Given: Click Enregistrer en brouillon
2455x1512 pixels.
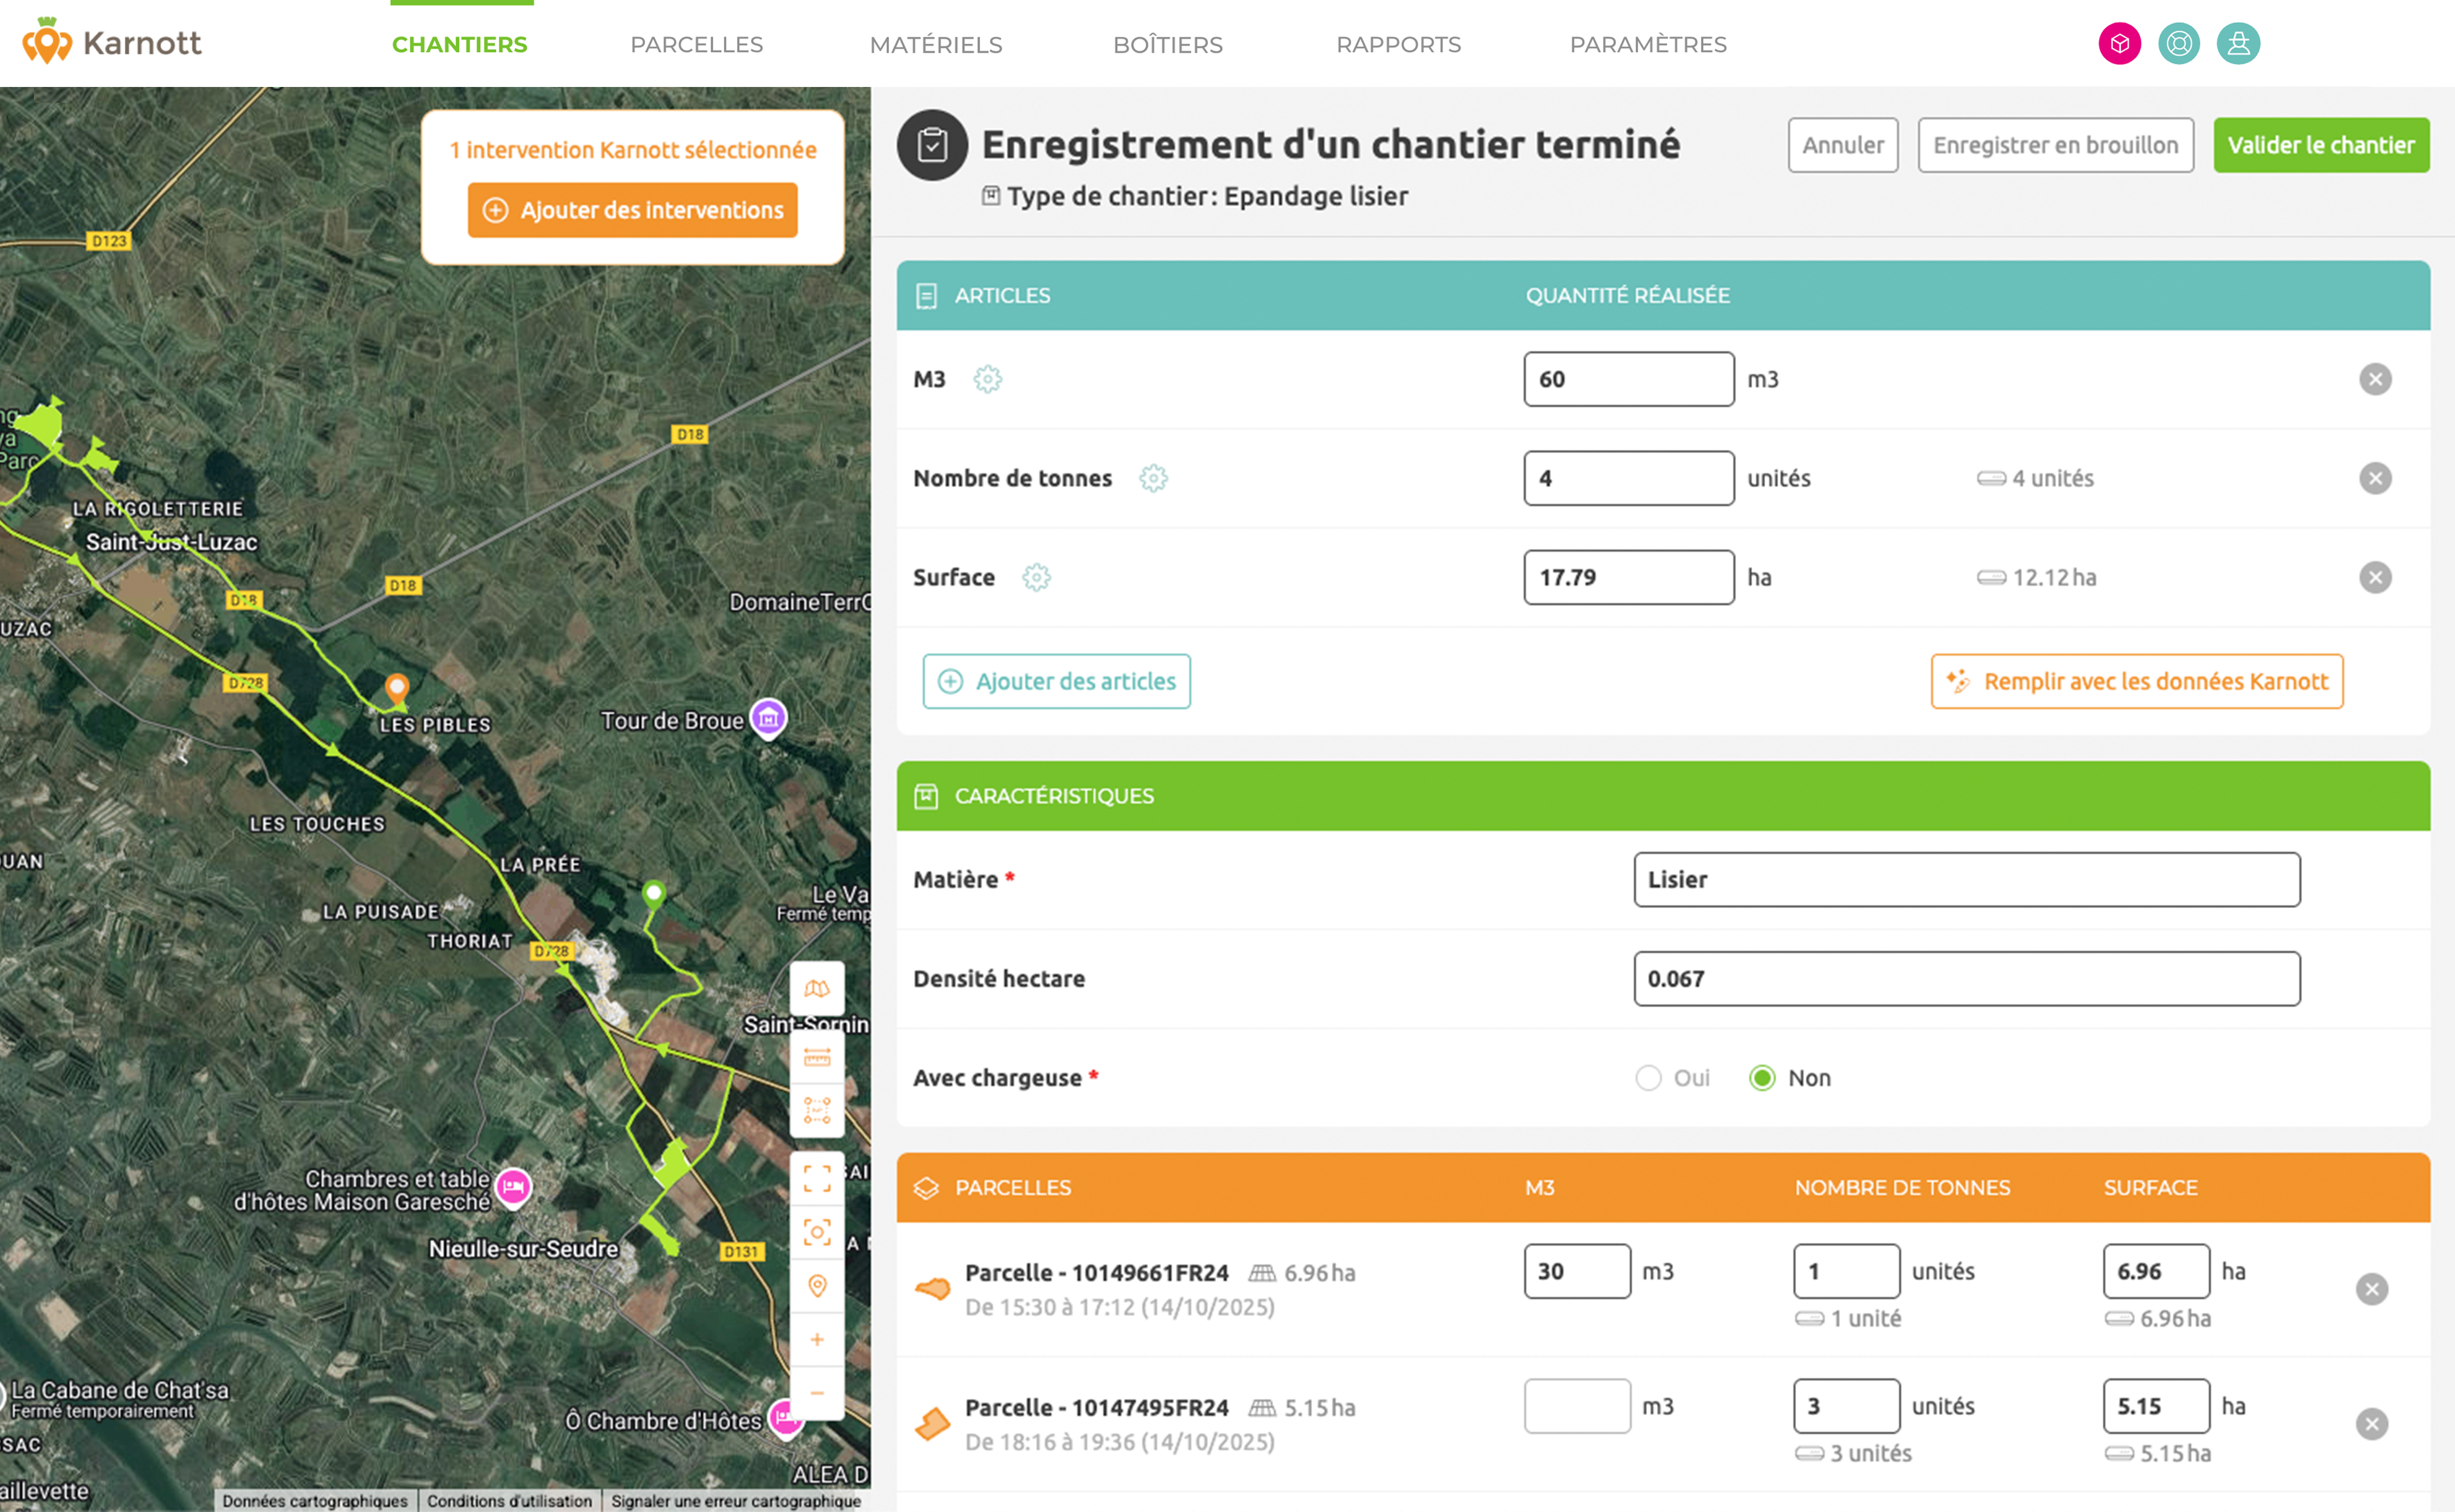Looking at the screenshot, I should (x=2055, y=144).
